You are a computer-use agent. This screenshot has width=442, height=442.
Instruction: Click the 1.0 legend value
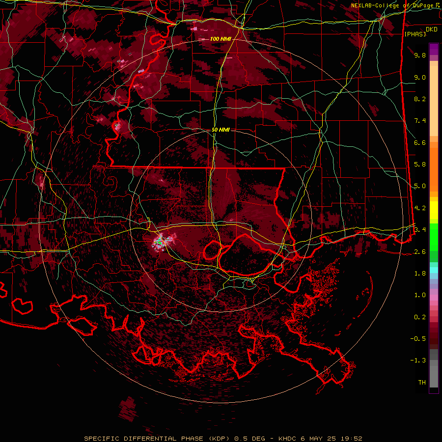tap(420, 295)
